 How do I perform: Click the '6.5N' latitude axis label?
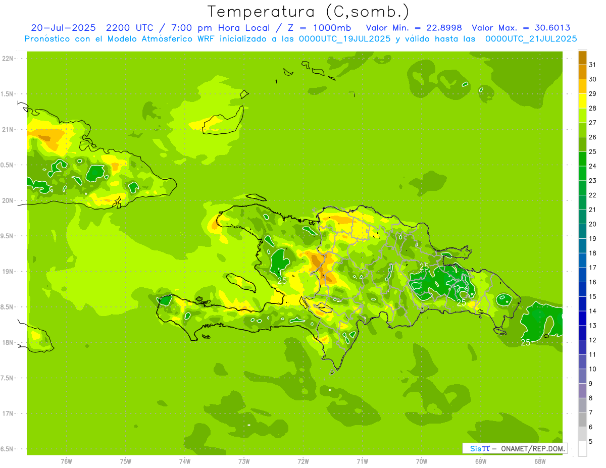tap(7, 449)
